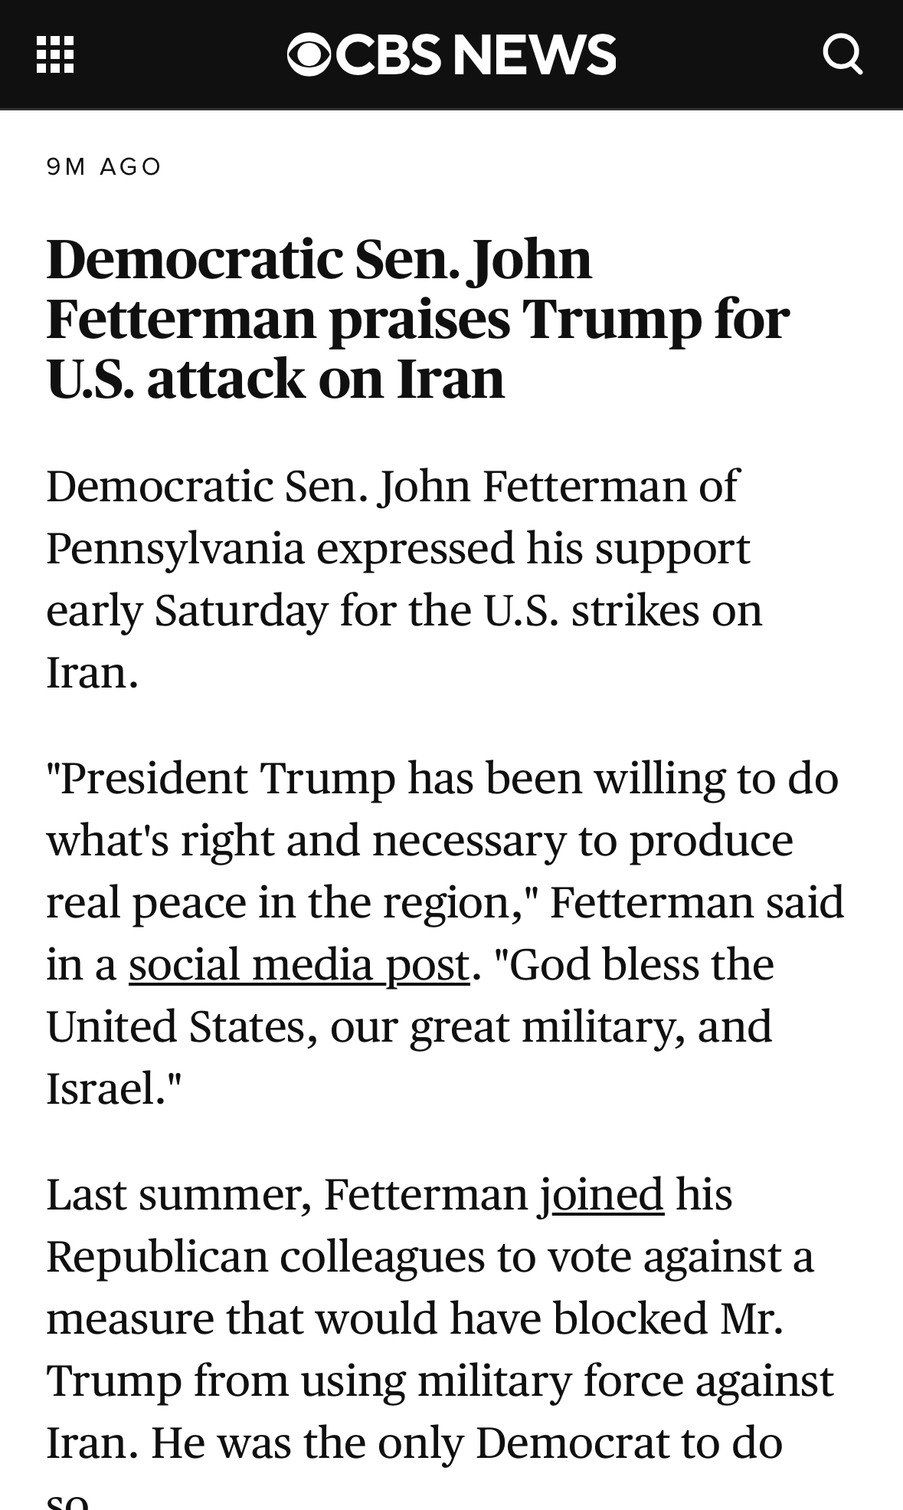This screenshot has height=1510, width=903.
Task: Open the "social media post" link
Action: [x=299, y=964]
